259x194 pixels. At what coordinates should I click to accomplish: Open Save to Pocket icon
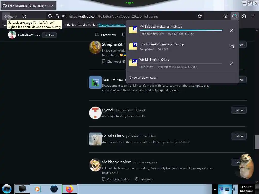click(x=225, y=16)
